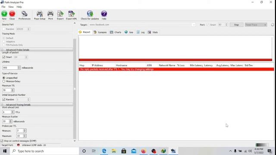
Task: Switch to the Report tab
Action: coord(85,32)
